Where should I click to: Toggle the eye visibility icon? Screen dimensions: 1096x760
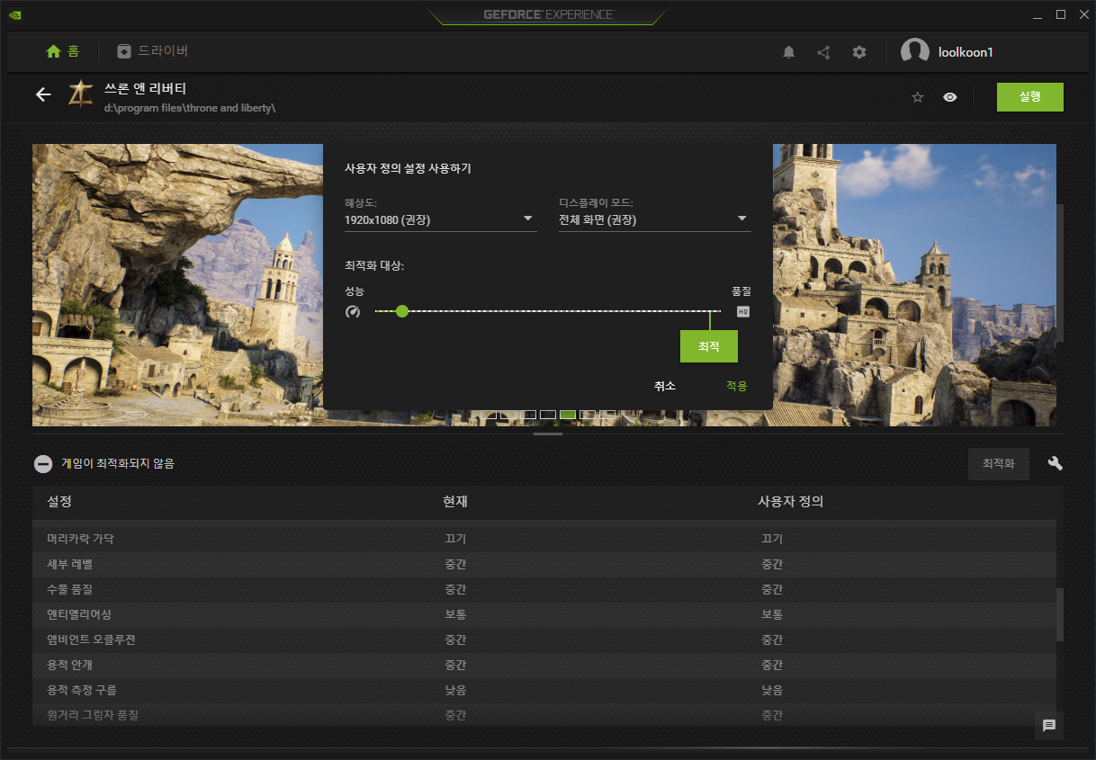coord(950,97)
